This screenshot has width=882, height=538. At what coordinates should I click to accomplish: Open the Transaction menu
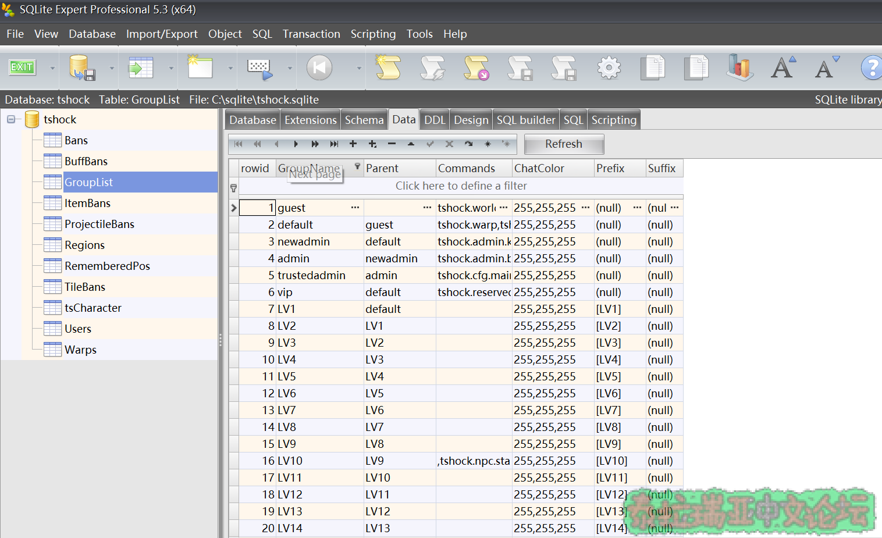point(311,34)
